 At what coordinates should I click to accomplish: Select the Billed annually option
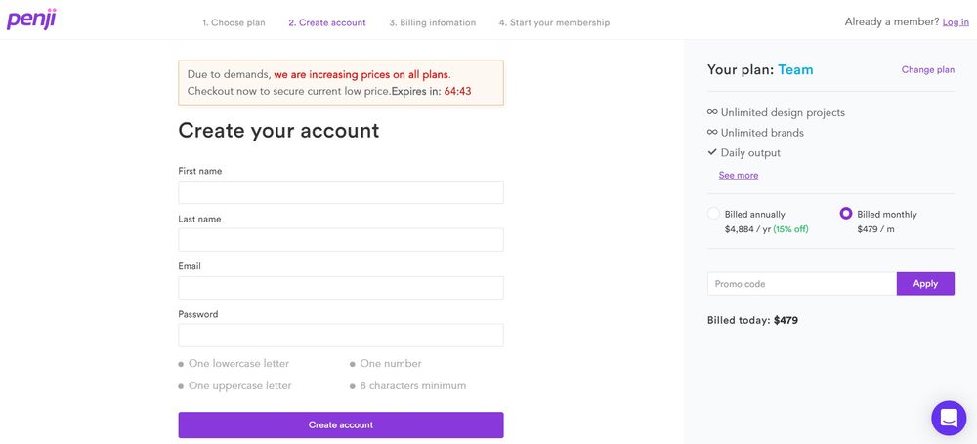click(x=714, y=214)
